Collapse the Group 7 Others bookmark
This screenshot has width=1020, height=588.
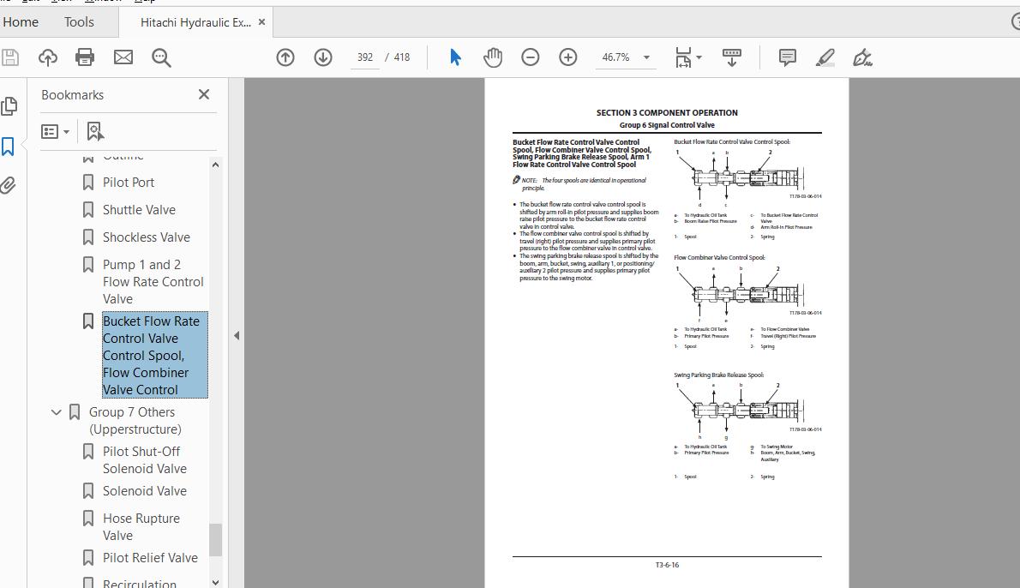click(x=56, y=412)
